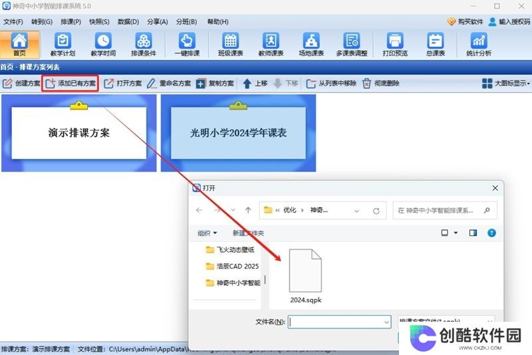
Task: Open help icon in dialog
Action: tap(491, 233)
